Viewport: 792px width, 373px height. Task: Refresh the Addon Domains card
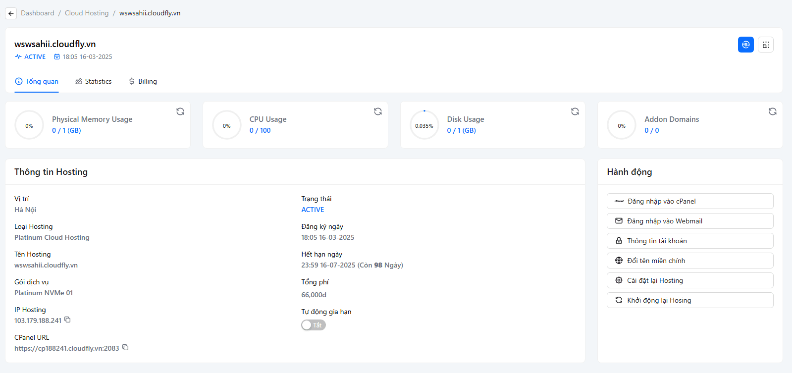pyautogui.click(x=772, y=111)
